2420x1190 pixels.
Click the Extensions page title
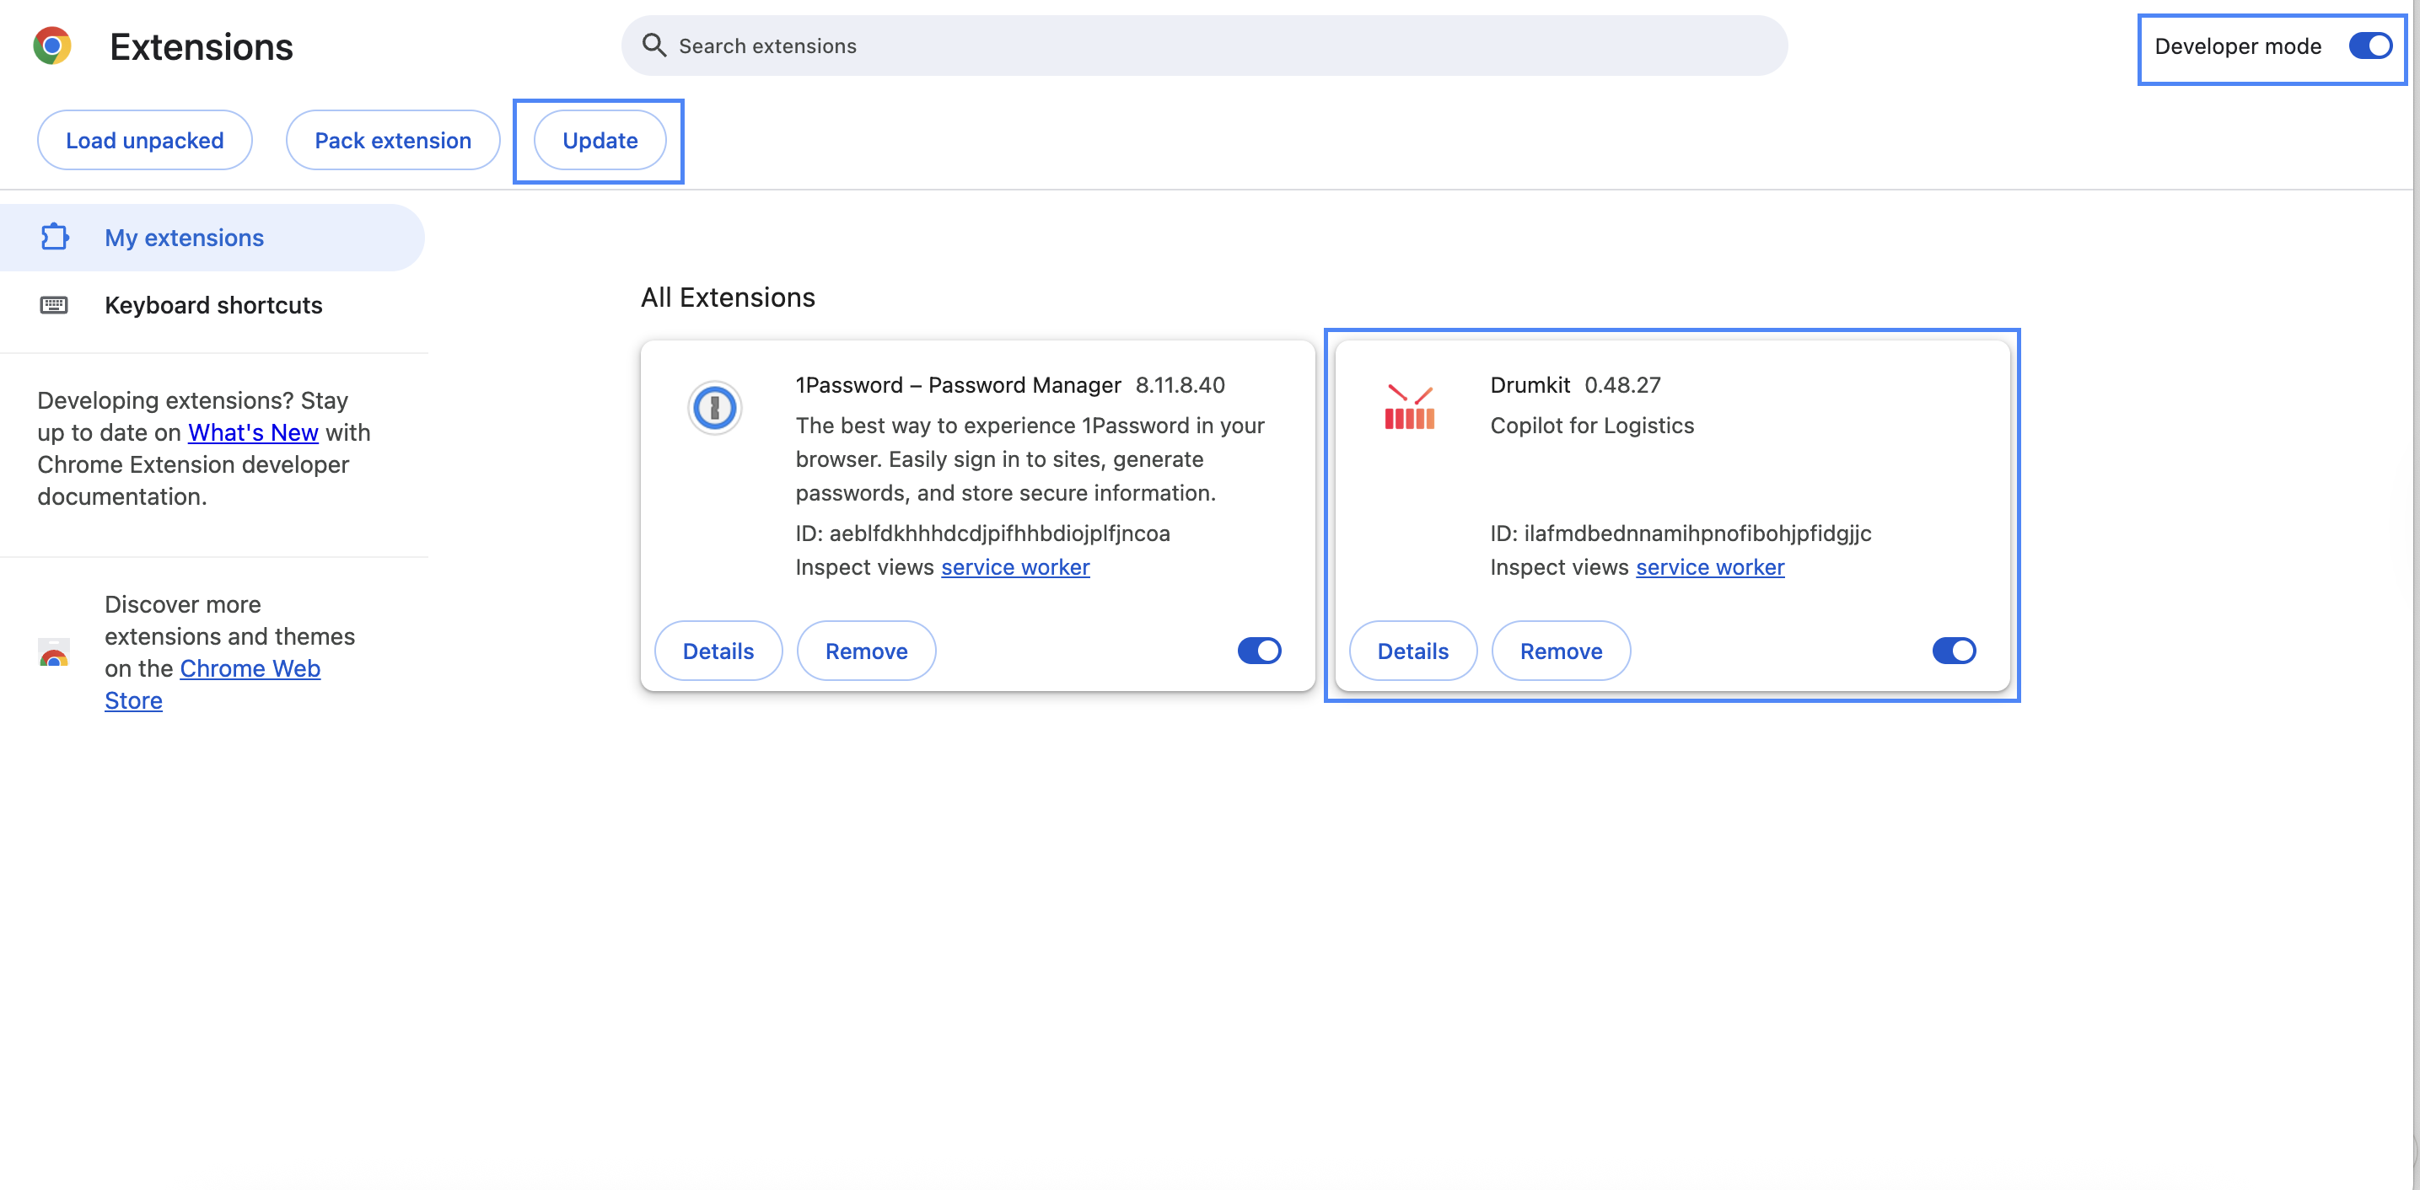(x=201, y=46)
